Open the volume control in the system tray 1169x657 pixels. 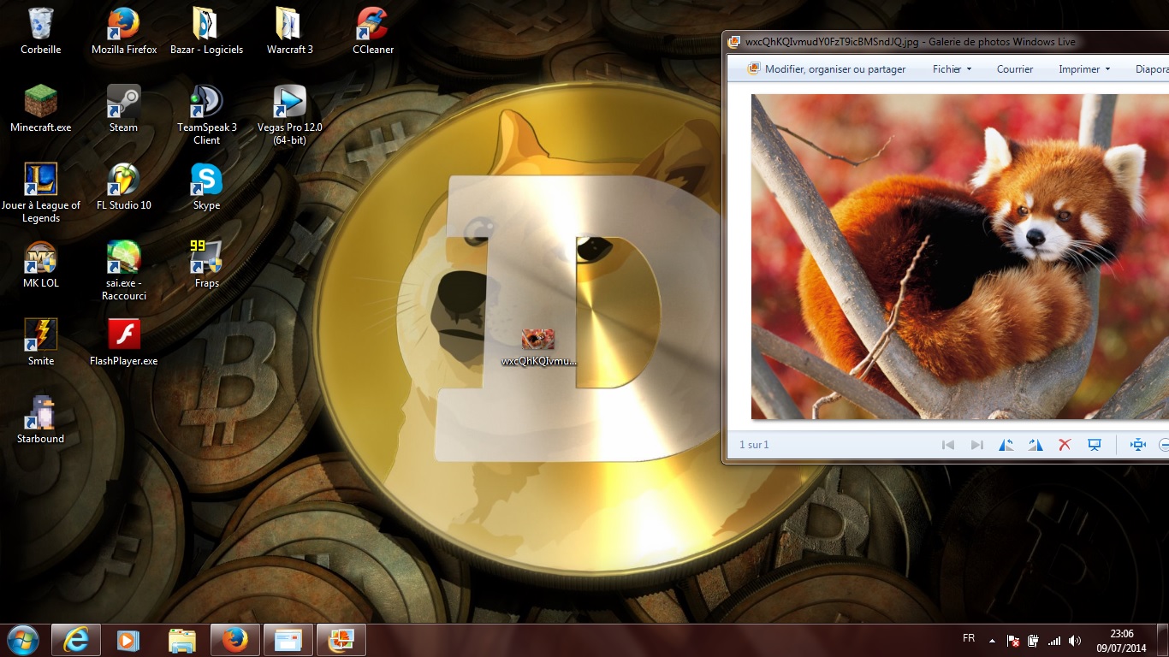coord(1073,640)
